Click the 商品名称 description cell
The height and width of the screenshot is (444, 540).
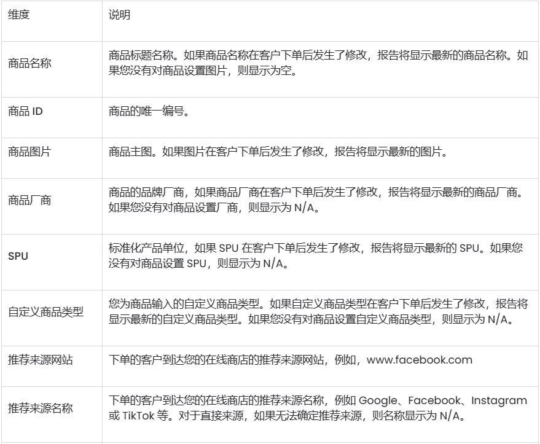(313, 63)
